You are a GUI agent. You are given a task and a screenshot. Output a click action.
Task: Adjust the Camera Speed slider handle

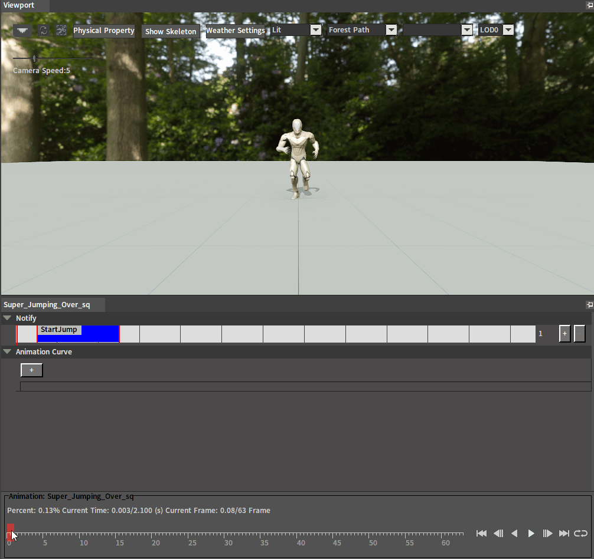(34, 58)
